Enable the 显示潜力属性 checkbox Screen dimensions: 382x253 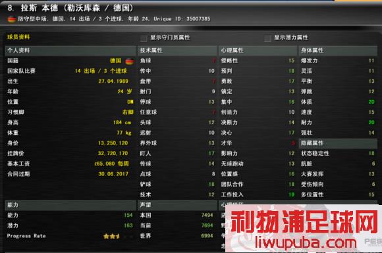267,38
